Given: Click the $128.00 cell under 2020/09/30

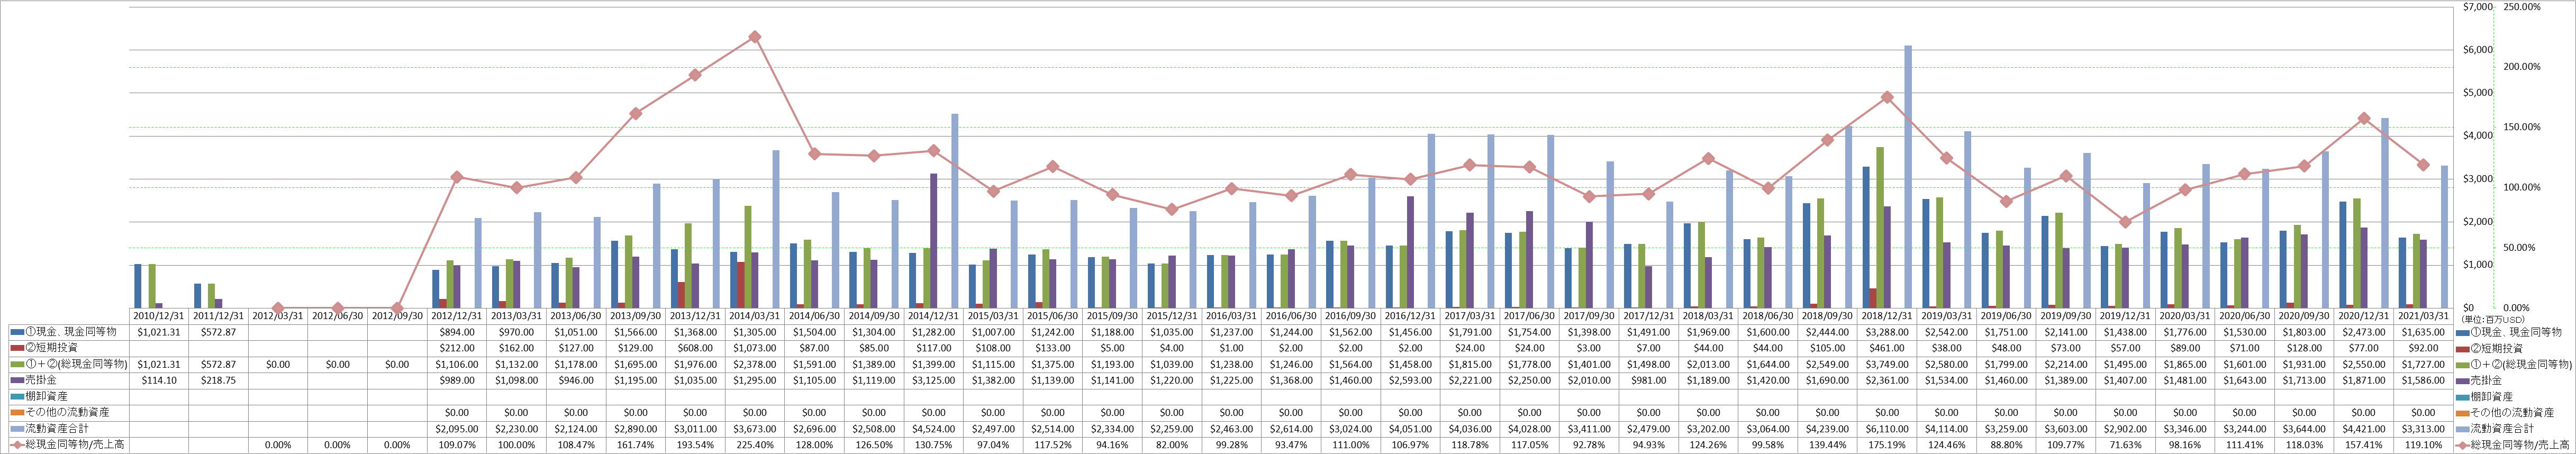Looking at the screenshot, I should click(x=2304, y=348).
